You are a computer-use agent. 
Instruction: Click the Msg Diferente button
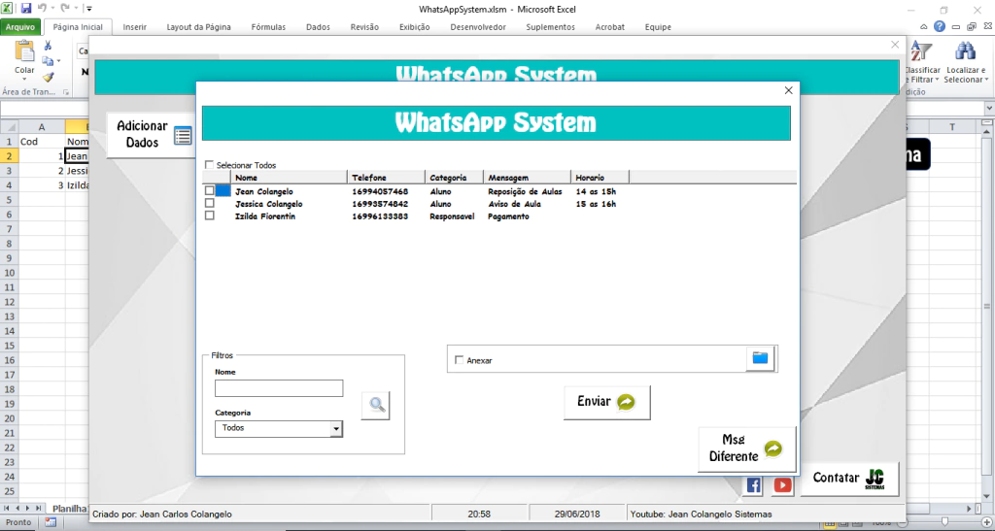pyautogui.click(x=746, y=449)
